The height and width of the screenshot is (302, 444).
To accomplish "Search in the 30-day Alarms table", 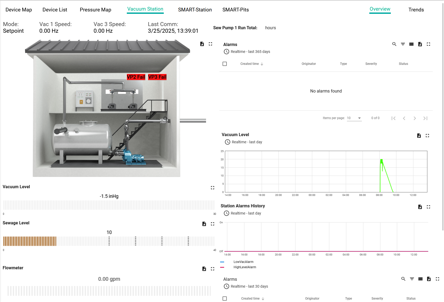I will click(x=403, y=279).
